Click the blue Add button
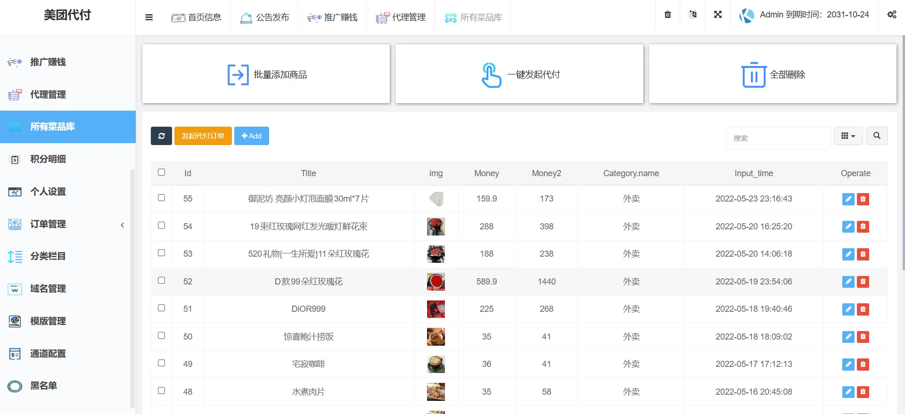Viewport: 905px width, 414px height. point(252,136)
